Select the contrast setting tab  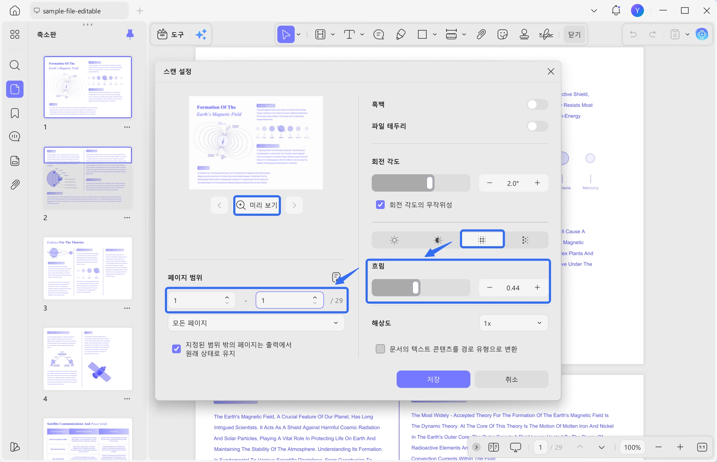pyautogui.click(x=438, y=240)
